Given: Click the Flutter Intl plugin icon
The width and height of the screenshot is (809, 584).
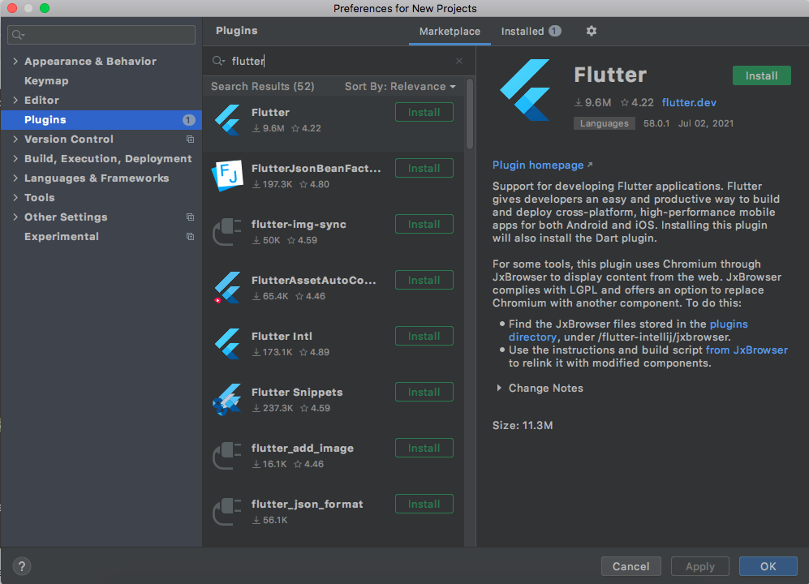Looking at the screenshot, I should (x=227, y=344).
